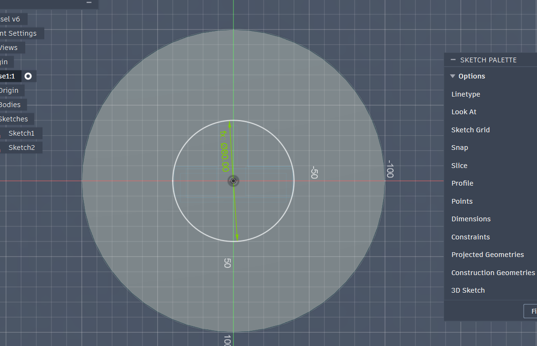The image size is (537, 346).
Task: Click the Snap option label
Action: coord(460,148)
